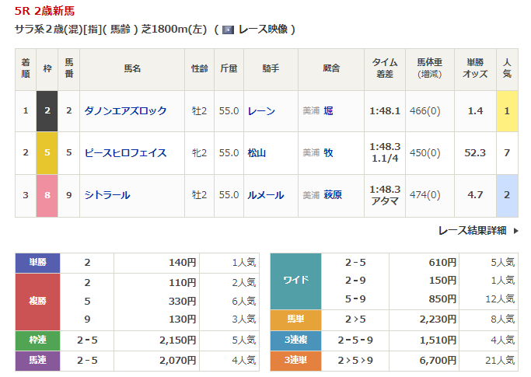Click the pink frame number 8 box
The image size is (531, 377).
click(x=47, y=195)
